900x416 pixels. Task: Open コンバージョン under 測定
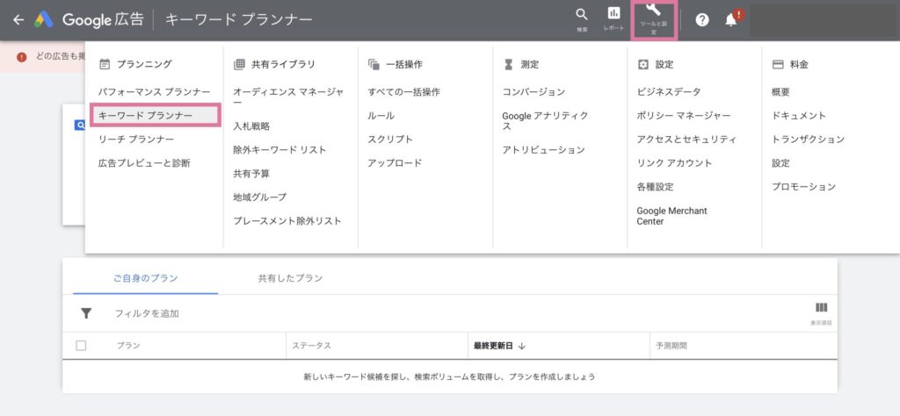533,91
